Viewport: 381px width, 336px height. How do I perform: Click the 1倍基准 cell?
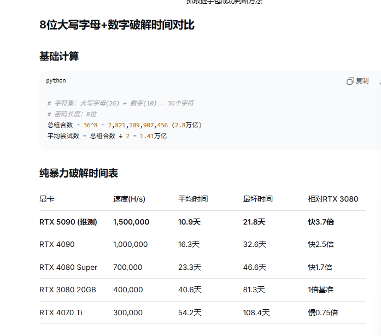pos(321,290)
